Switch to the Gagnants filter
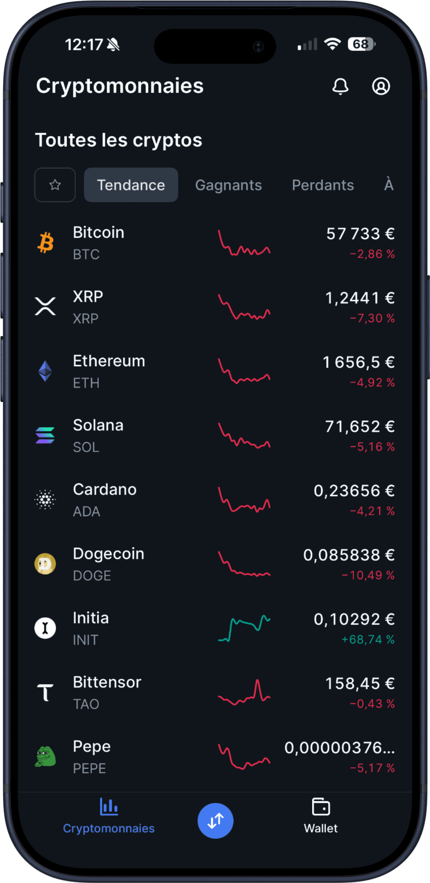This screenshot has width=430, height=883. click(228, 185)
